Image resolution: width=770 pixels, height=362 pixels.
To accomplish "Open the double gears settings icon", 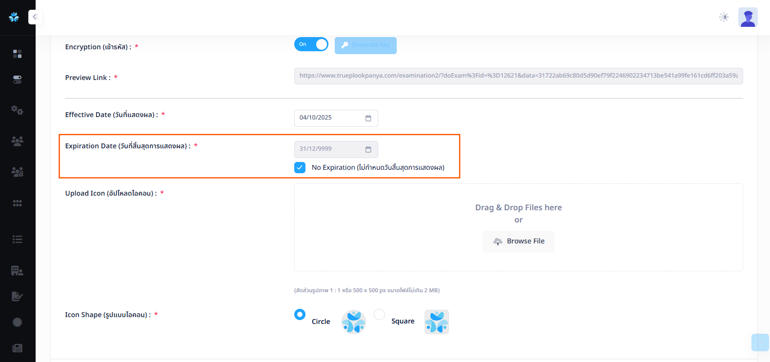I will 17,110.
